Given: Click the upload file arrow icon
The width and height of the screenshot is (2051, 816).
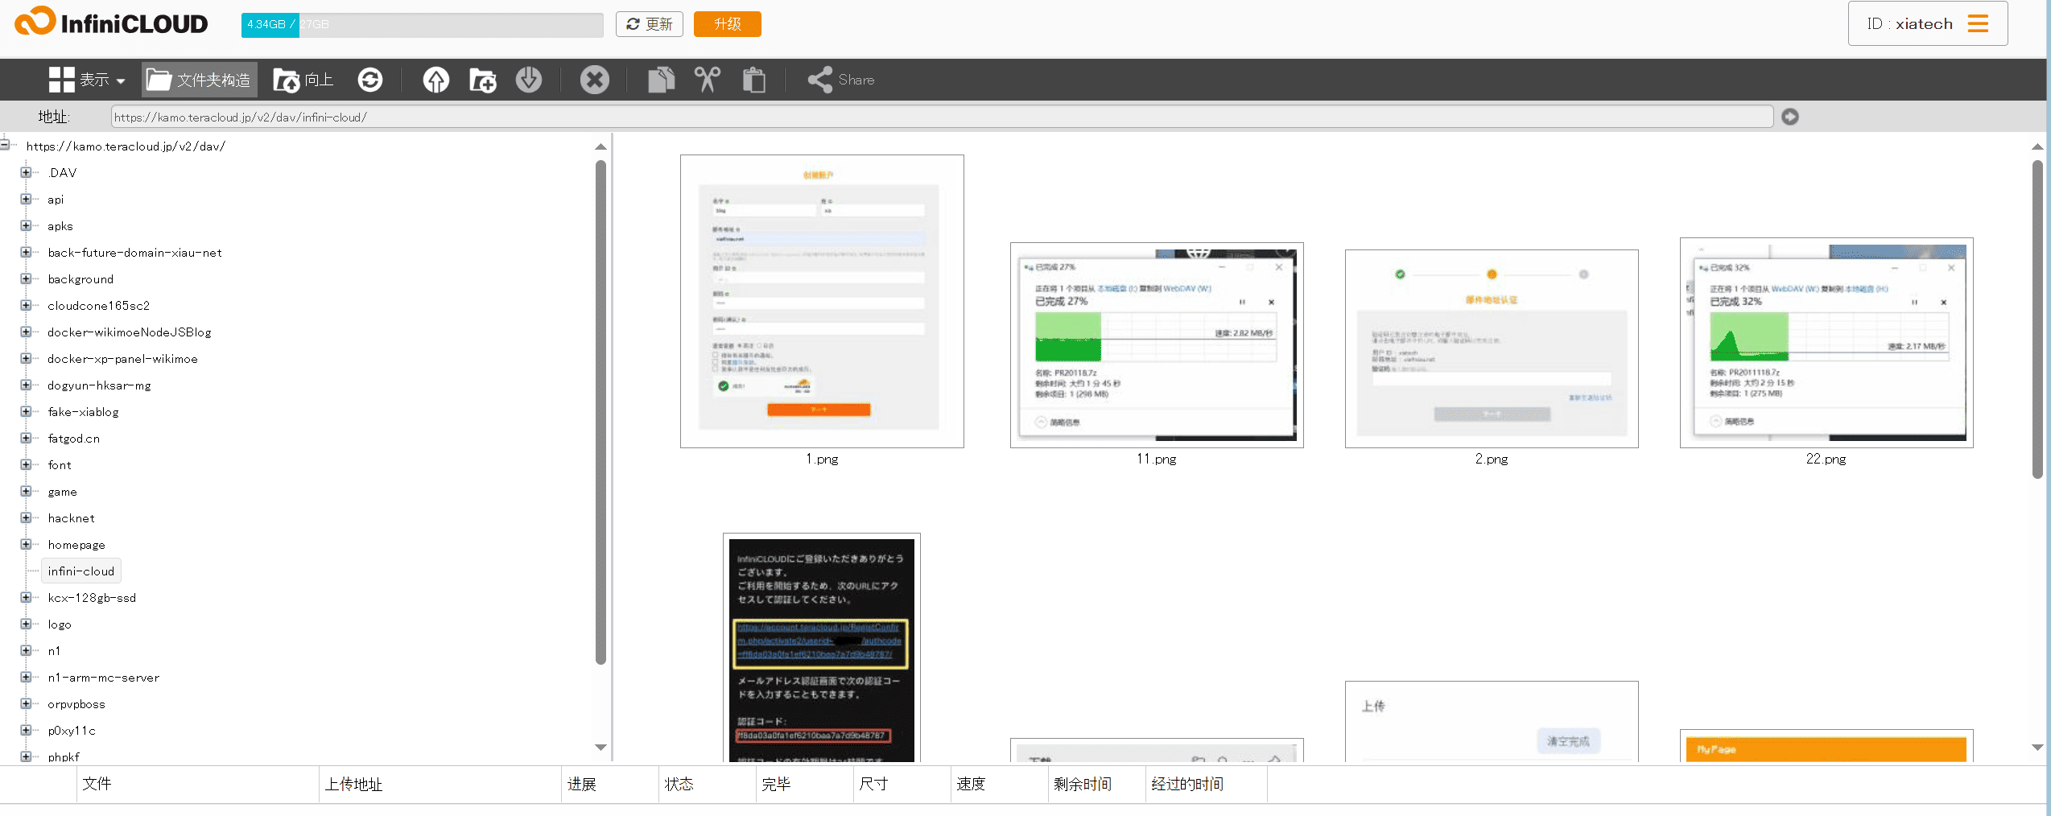Looking at the screenshot, I should coord(436,80).
